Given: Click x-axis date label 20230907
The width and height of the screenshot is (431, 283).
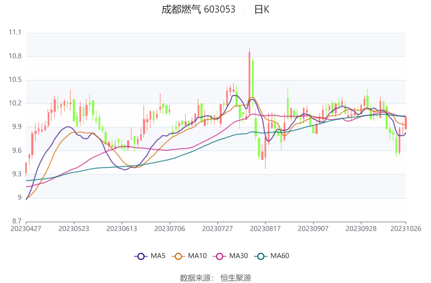Looking at the screenshot, I should (x=313, y=229).
